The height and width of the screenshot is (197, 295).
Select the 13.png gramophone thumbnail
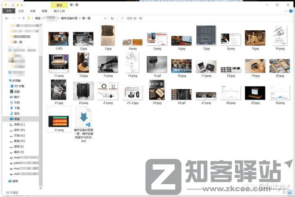click(x=108, y=65)
